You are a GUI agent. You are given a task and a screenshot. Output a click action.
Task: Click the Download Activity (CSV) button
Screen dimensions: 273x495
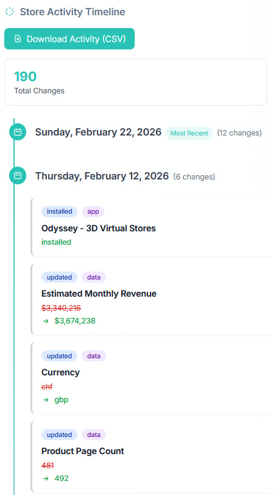[69, 39]
